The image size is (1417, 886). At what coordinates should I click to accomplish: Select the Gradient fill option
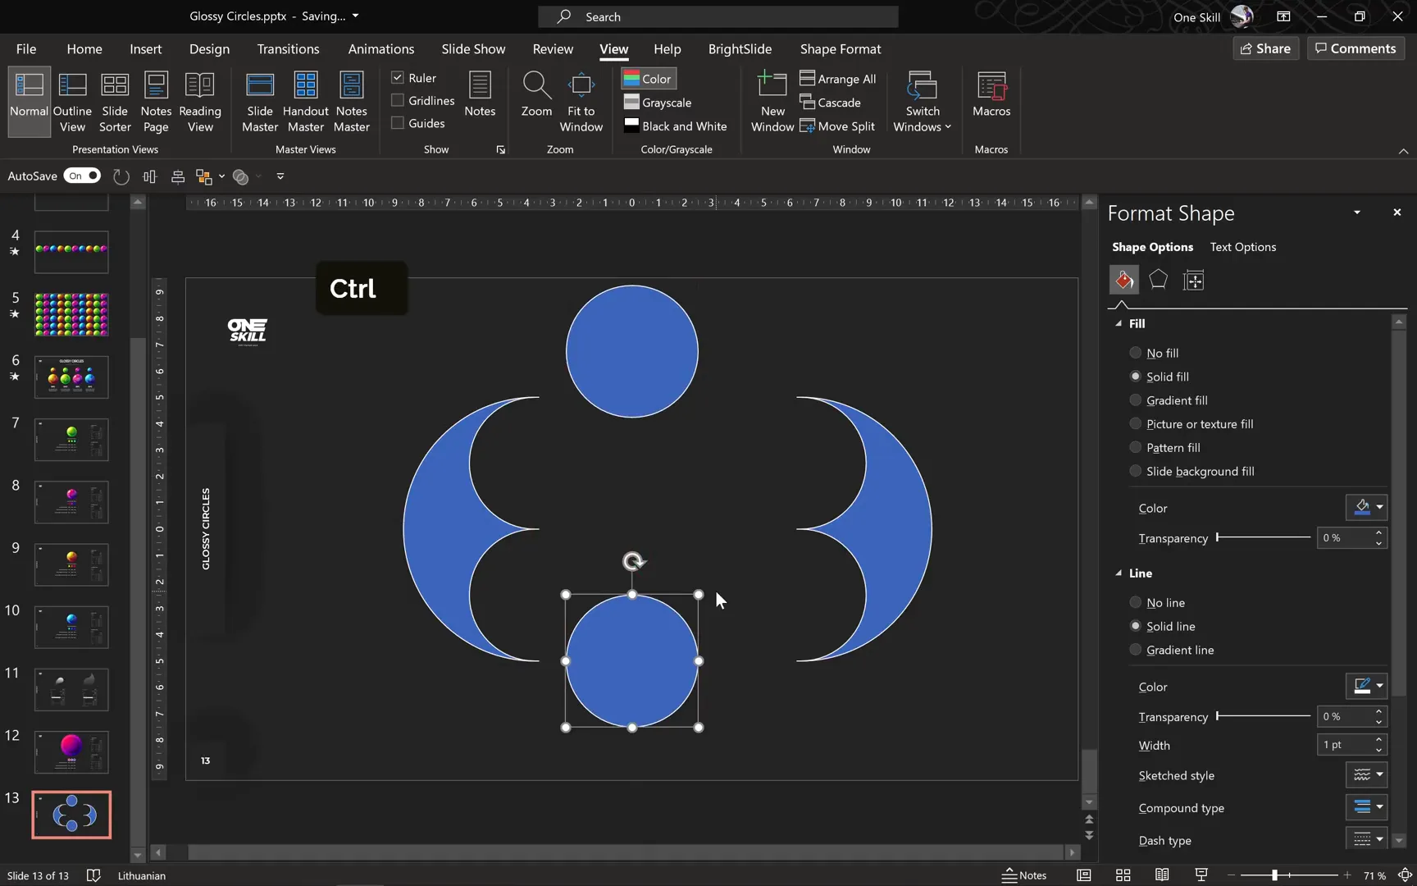1136,400
